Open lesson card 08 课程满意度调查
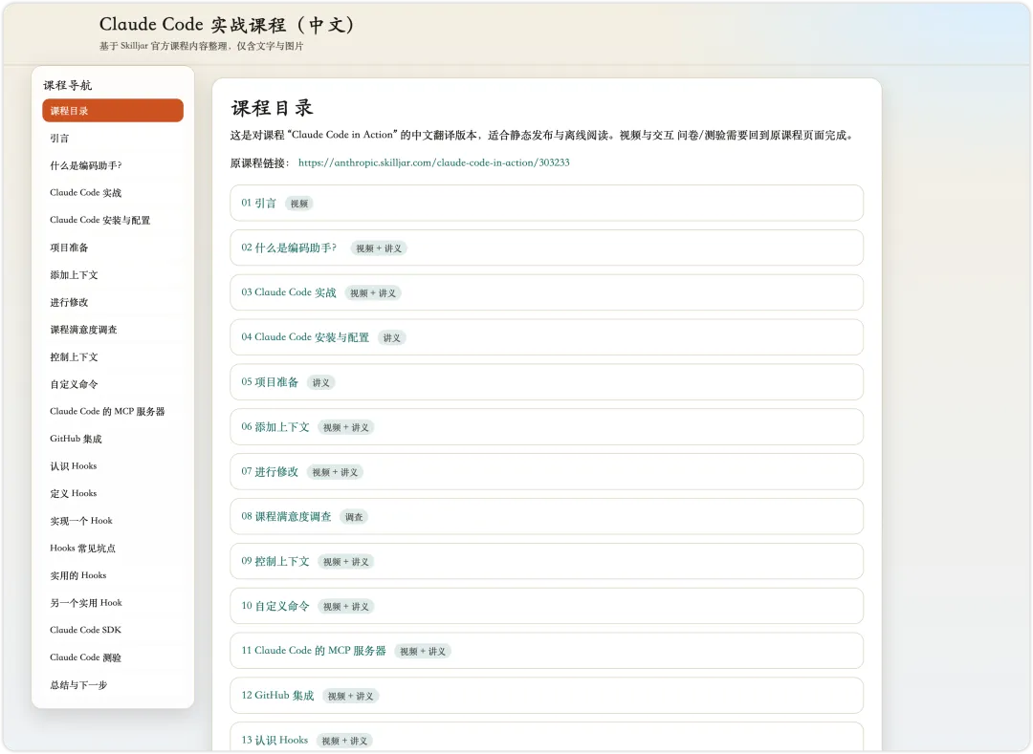The height and width of the screenshot is (754, 1033). coord(546,516)
